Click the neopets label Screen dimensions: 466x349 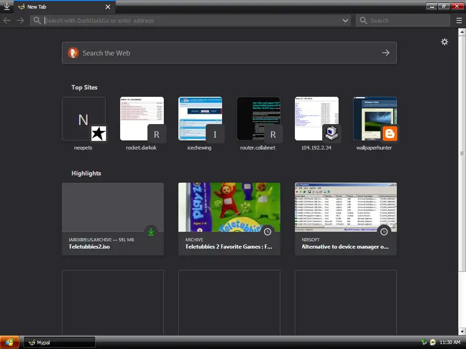tap(83, 148)
